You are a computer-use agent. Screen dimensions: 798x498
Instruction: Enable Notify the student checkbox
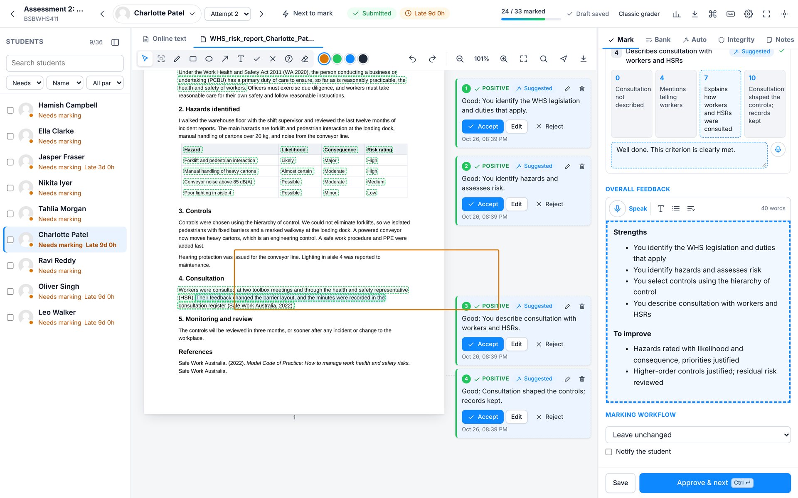pos(609,452)
